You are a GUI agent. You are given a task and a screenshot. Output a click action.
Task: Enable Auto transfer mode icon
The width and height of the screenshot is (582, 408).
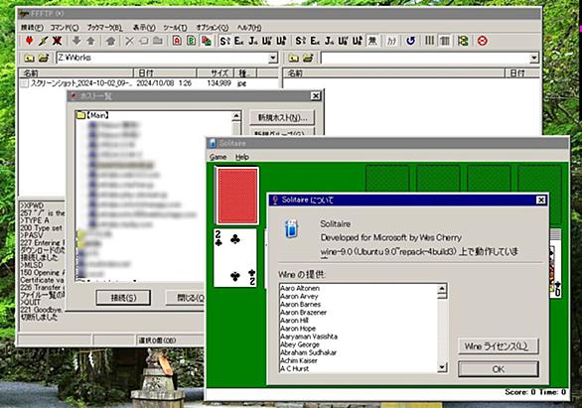pos(206,41)
